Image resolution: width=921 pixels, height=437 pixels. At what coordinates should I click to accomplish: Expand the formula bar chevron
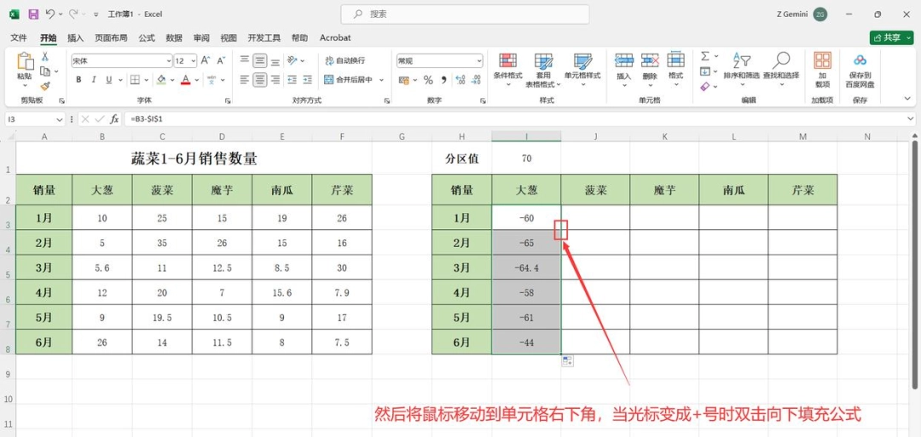[x=911, y=119]
